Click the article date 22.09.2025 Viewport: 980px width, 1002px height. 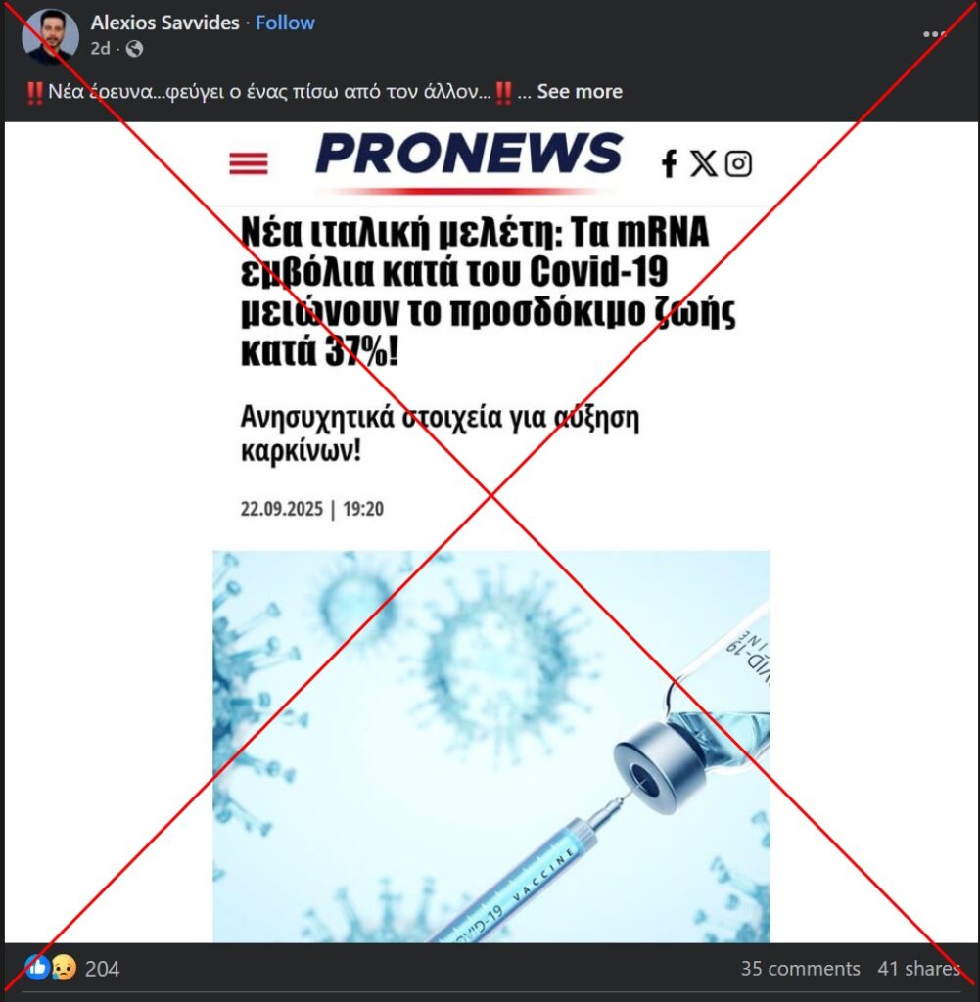tap(281, 509)
